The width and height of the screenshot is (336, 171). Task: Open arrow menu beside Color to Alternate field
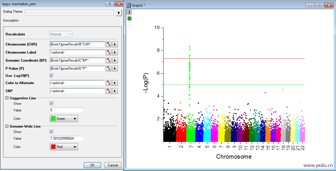(115, 83)
